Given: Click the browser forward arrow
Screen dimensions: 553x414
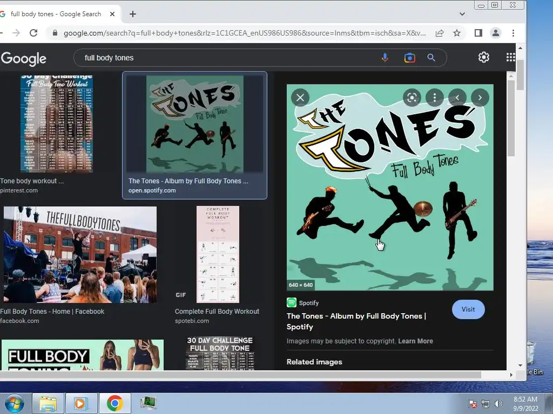Looking at the screenshot, I should coord(16,33).
